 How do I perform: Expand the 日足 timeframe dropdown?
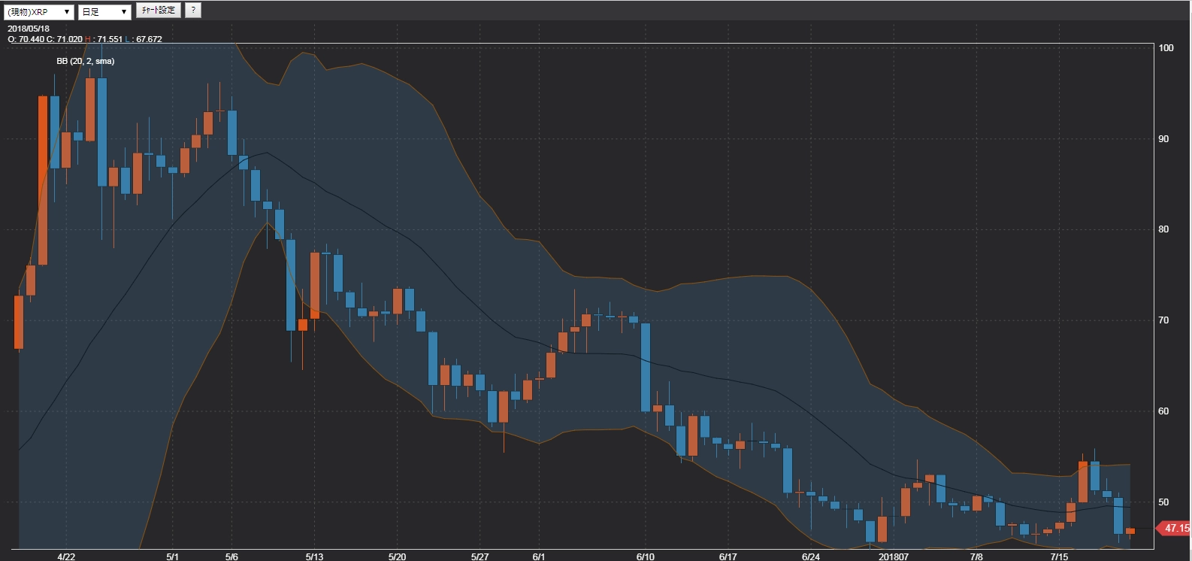click(x=104, y=12)
